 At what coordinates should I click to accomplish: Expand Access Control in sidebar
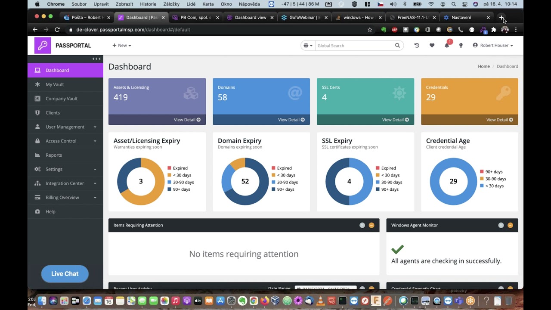coord(65,141)
